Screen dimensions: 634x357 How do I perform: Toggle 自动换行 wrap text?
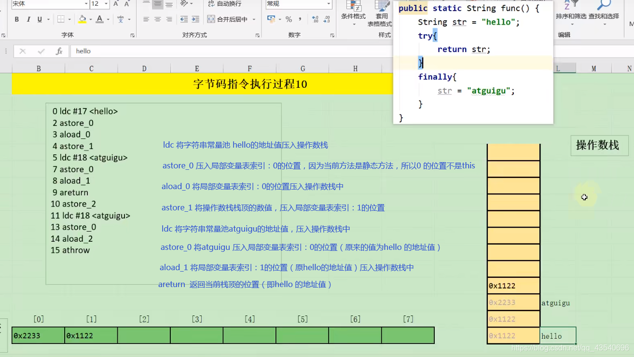pos(224,4)
